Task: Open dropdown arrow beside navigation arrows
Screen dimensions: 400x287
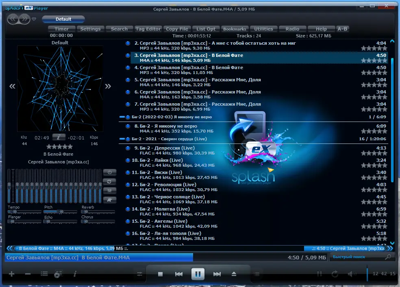Action: [x=34, y=19]
